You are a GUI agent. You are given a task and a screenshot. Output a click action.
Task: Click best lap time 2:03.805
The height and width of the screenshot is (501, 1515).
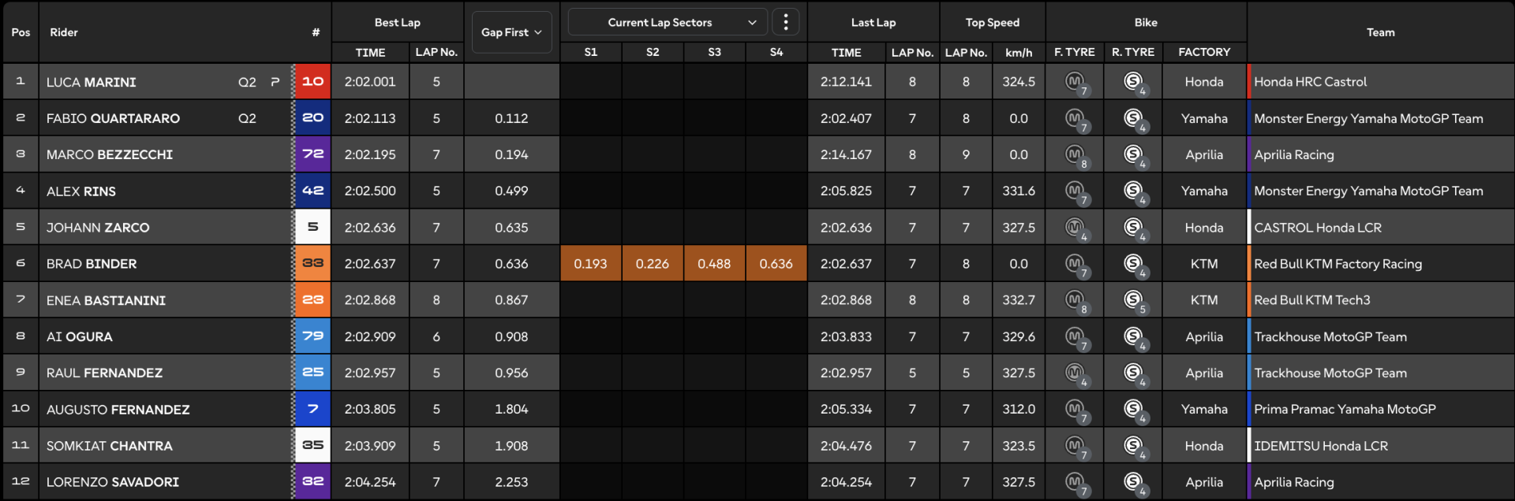[370, 410]
